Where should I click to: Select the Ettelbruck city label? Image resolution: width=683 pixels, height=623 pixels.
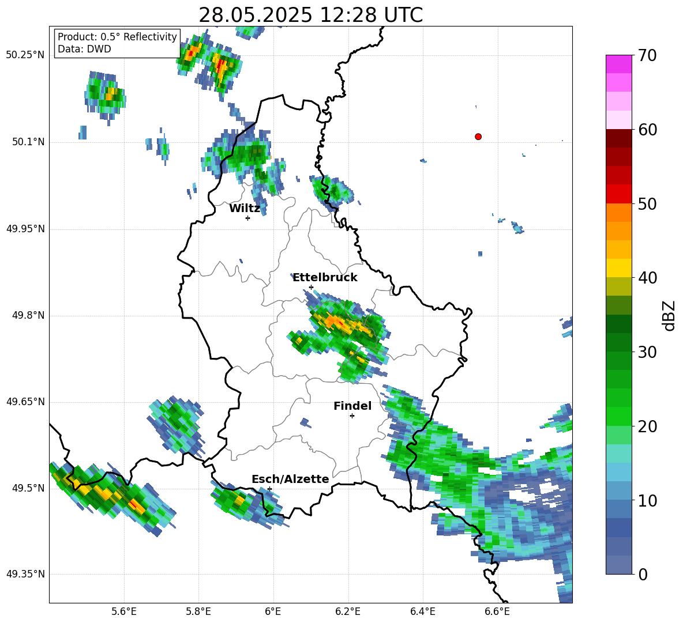pos(325,278)
